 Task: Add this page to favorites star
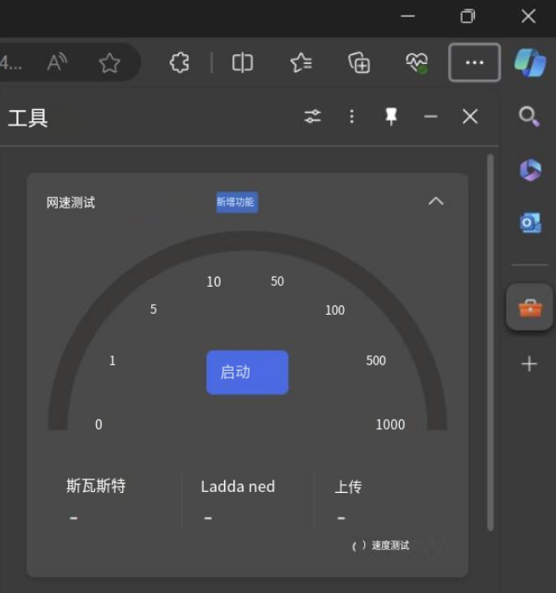(109, 63)
